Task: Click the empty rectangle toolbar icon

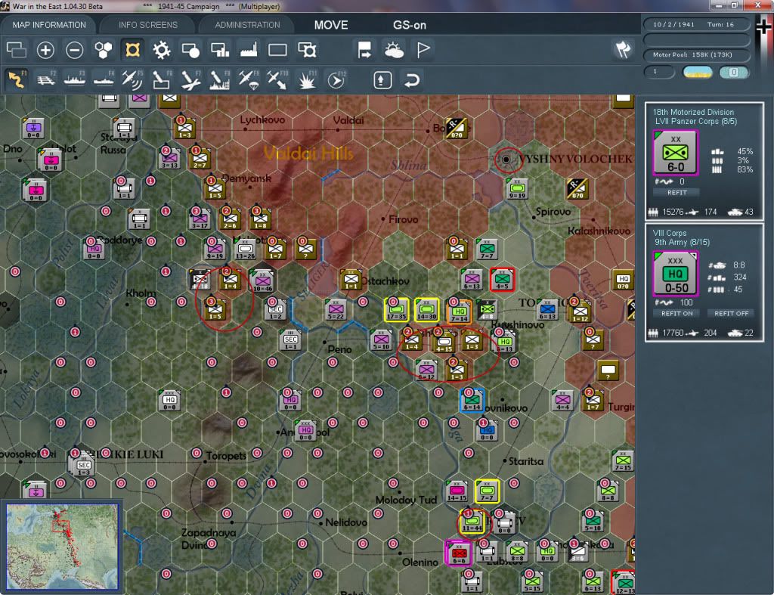Action: click(x=277, y=50)
